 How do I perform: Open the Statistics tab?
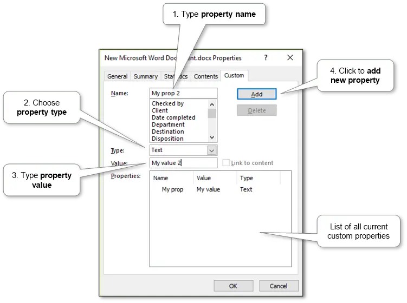(176, 76)
